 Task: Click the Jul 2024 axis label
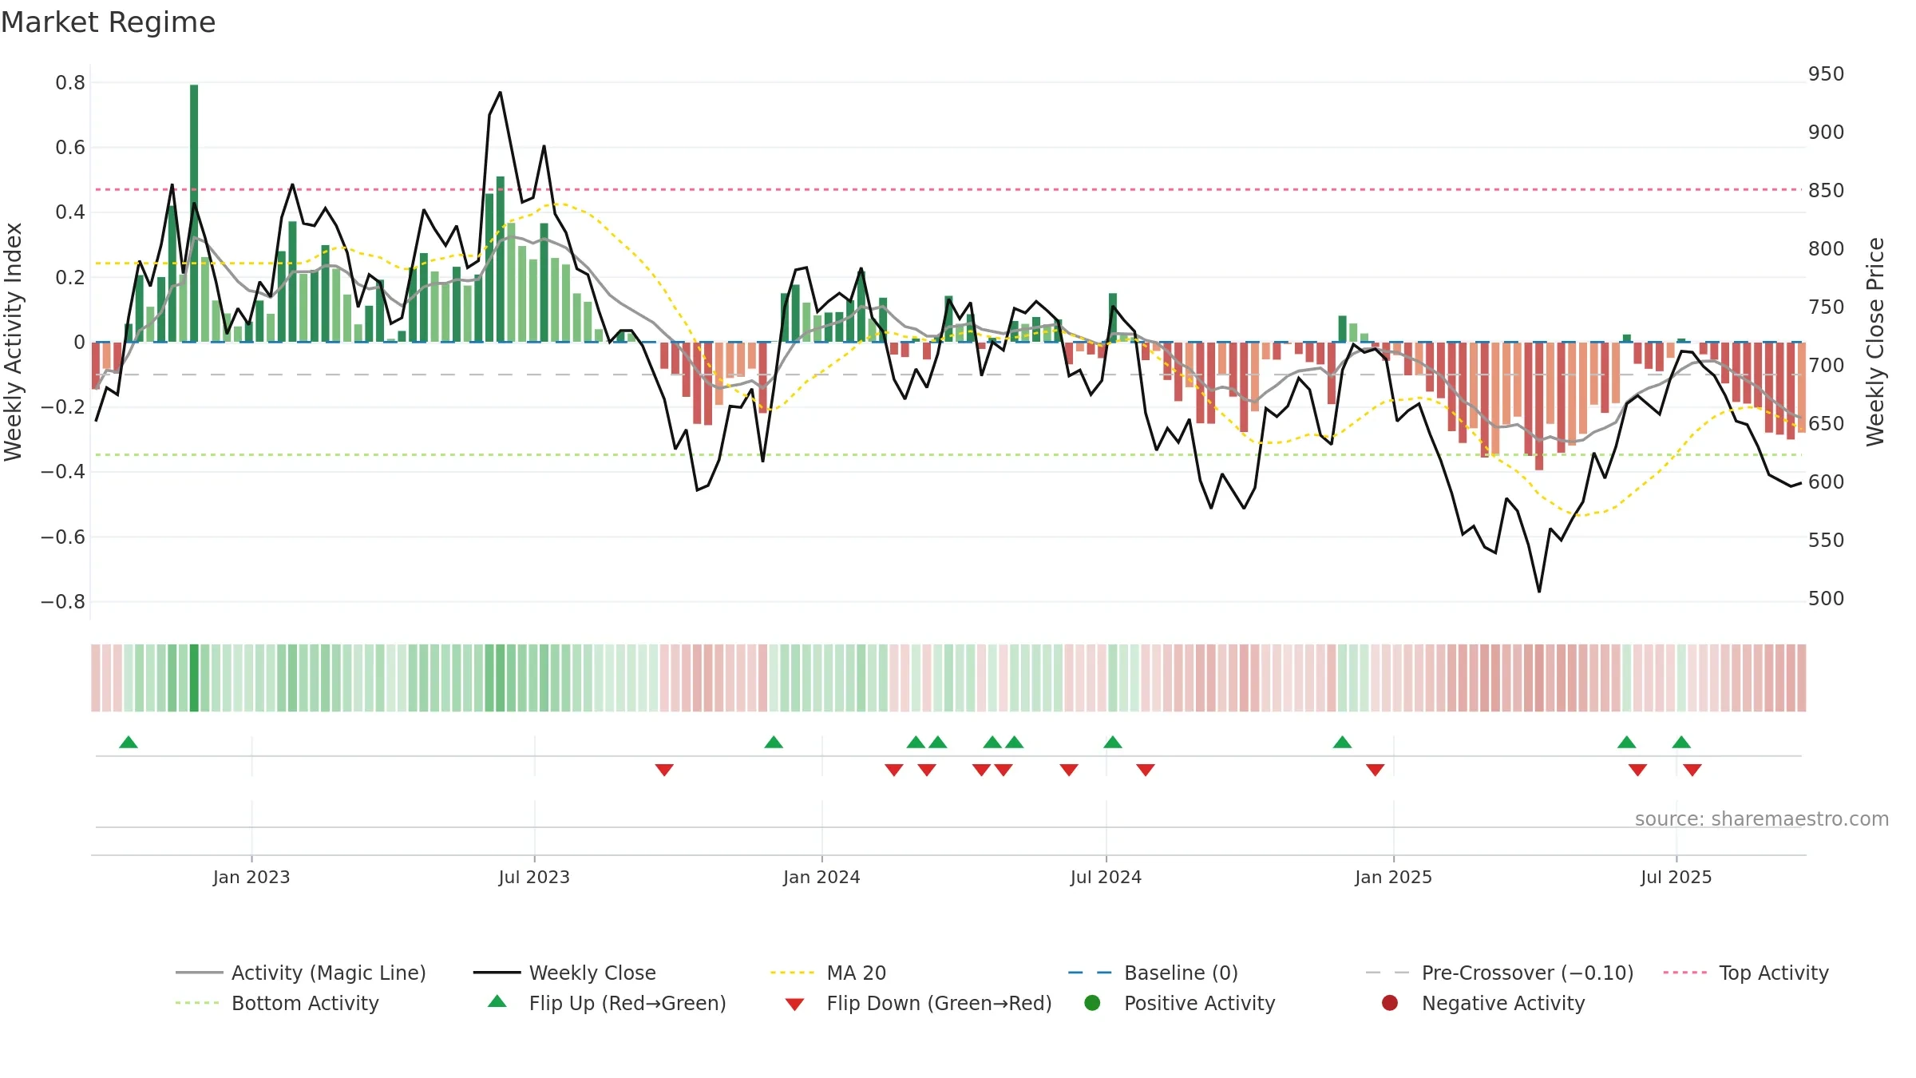pyautogui.click(x=1106, y=877)
